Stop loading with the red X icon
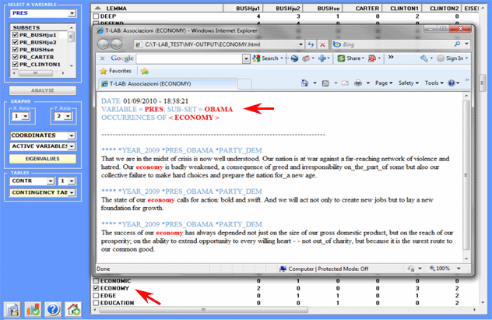492x320 pixels. [x=322, y=44]
